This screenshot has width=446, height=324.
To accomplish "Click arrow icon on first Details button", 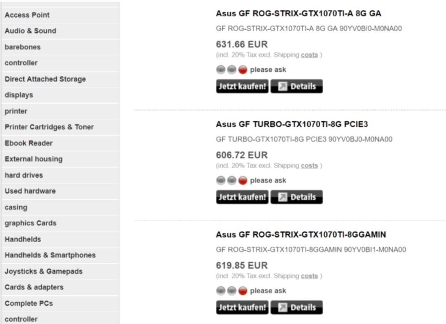I will (282, 86).
